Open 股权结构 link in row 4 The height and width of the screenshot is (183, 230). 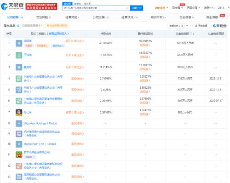(78, 79)
